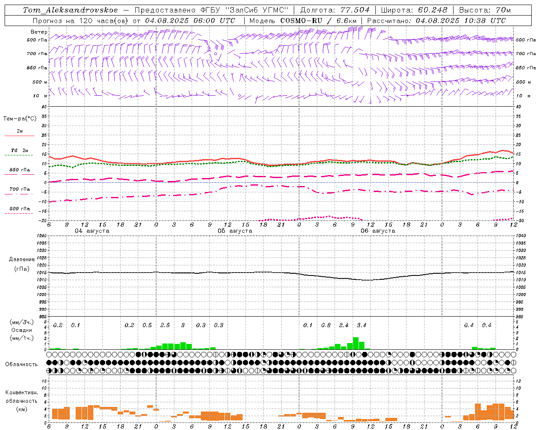
Task: Select the text "Широта: 60.248"
Action: (x=414, y=10)
